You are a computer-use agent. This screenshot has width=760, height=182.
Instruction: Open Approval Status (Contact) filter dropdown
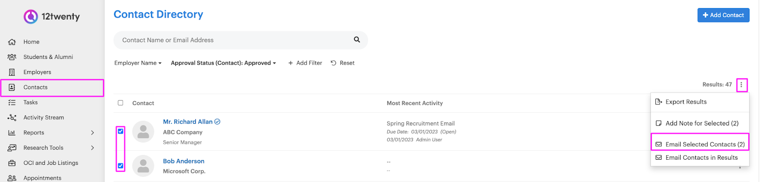coord(223,63)
